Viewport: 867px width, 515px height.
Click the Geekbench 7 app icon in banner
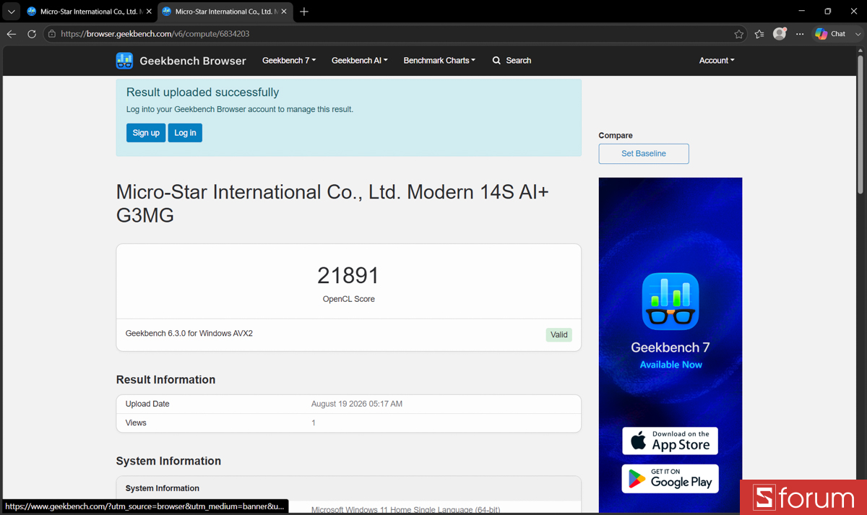(x=670, y=301)
